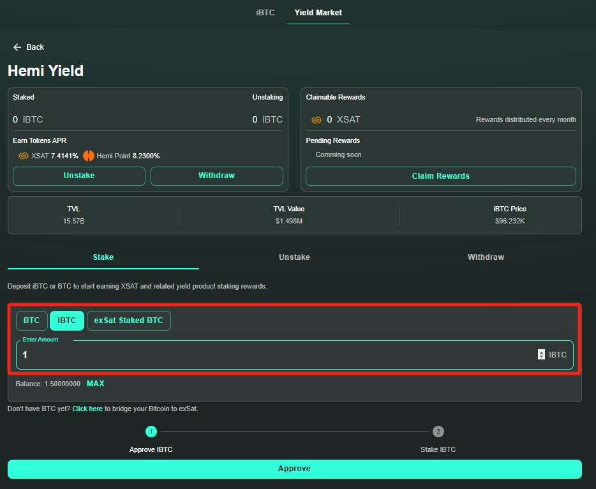The height and width of the screenshot is (489, 596).
Task: Switch to the Unstake section tab
Action: [x=294, y=257]
